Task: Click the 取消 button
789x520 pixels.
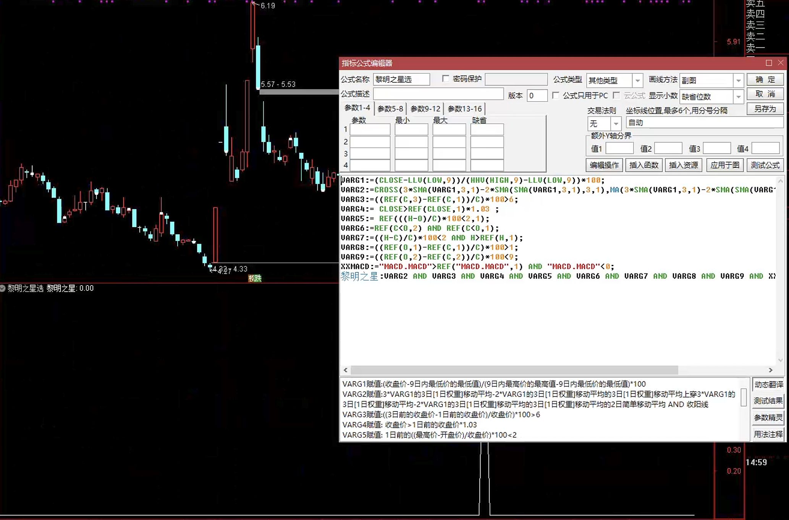Action: 765,94
